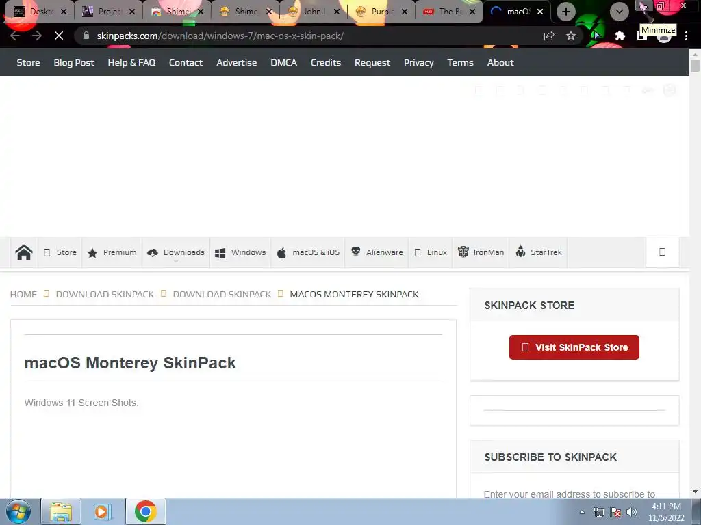Open the Action Center flag icon
This screenshot has width=701, height=525.
(x=615, y=512)
